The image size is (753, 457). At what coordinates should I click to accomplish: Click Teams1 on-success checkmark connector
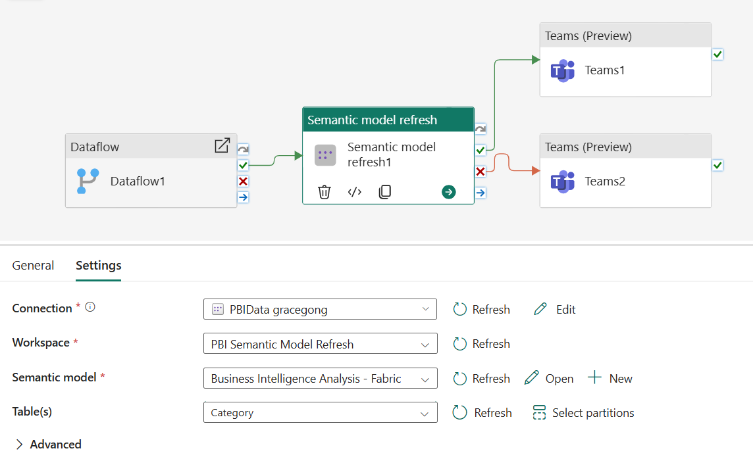point(717,55)
